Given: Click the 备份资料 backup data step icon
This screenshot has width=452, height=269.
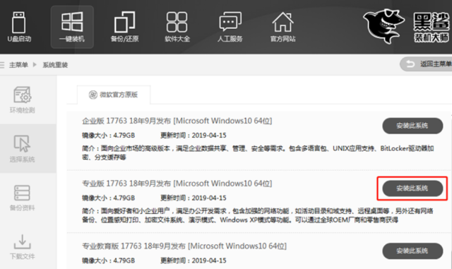Looking at the screenshot, I should pos(22,193).
